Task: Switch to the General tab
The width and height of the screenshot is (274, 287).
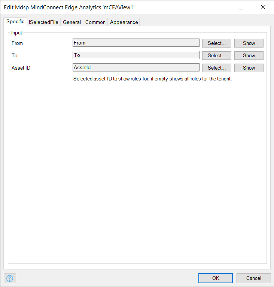Action: click(x=72, y=22)
